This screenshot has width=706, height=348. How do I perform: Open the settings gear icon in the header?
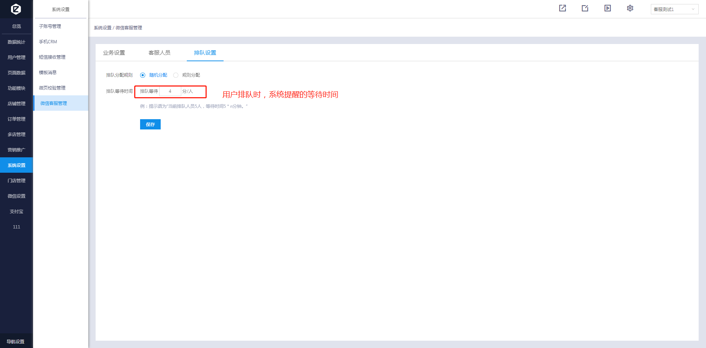(x=630, y=8)
